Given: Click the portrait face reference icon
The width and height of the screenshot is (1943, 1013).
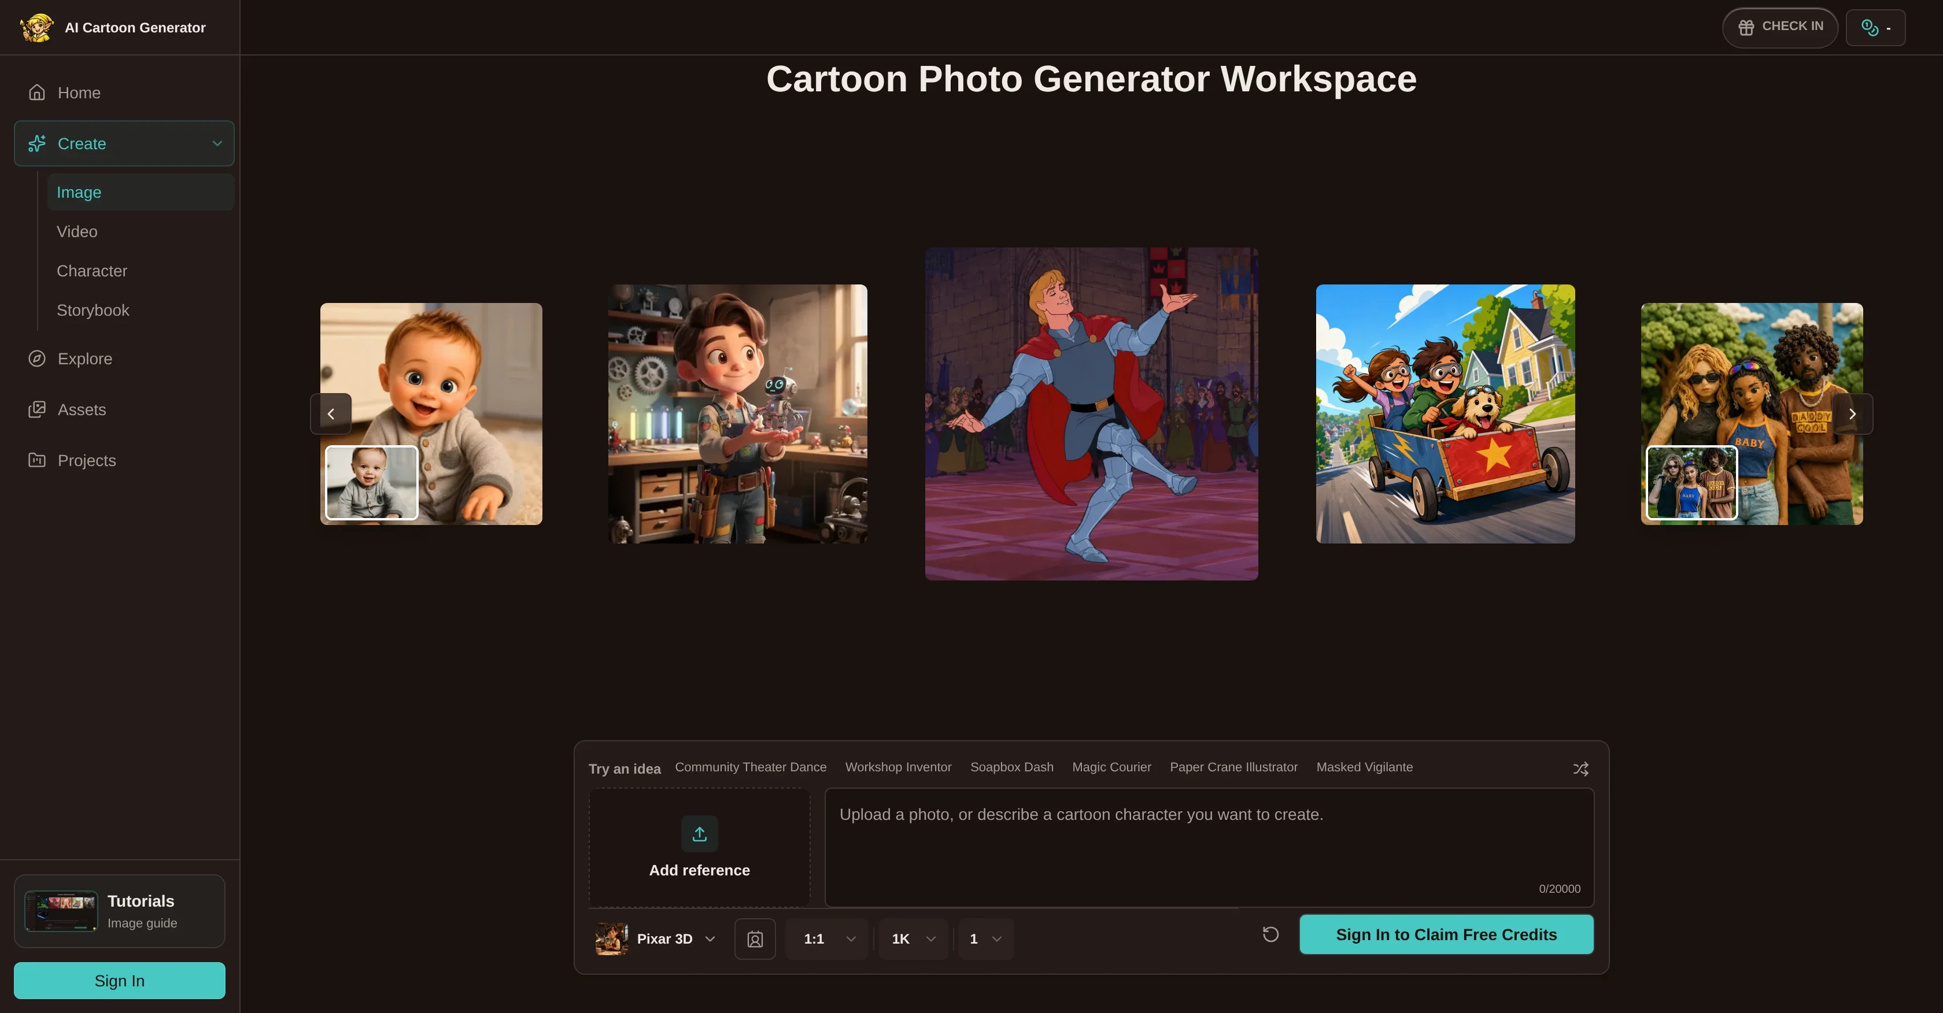Looking at the screenshot, I should pyautogui.click(x=755, y=939).
